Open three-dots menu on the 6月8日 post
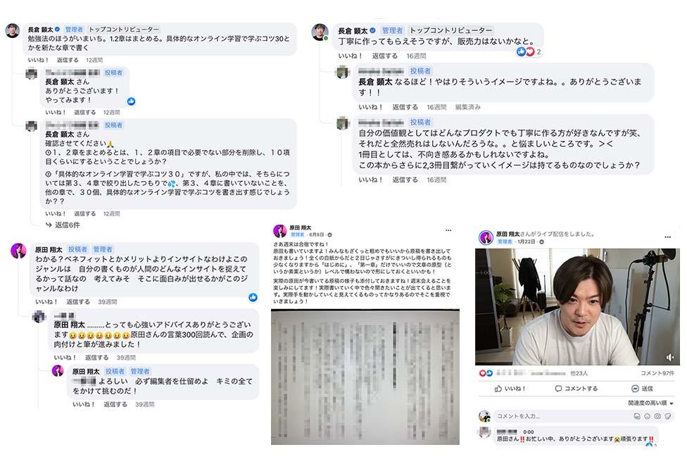 pos(448,230)
